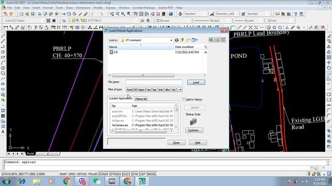Select the Polyline tool in left toolbar
The image size is (332, 186).
tap(3, 47)
